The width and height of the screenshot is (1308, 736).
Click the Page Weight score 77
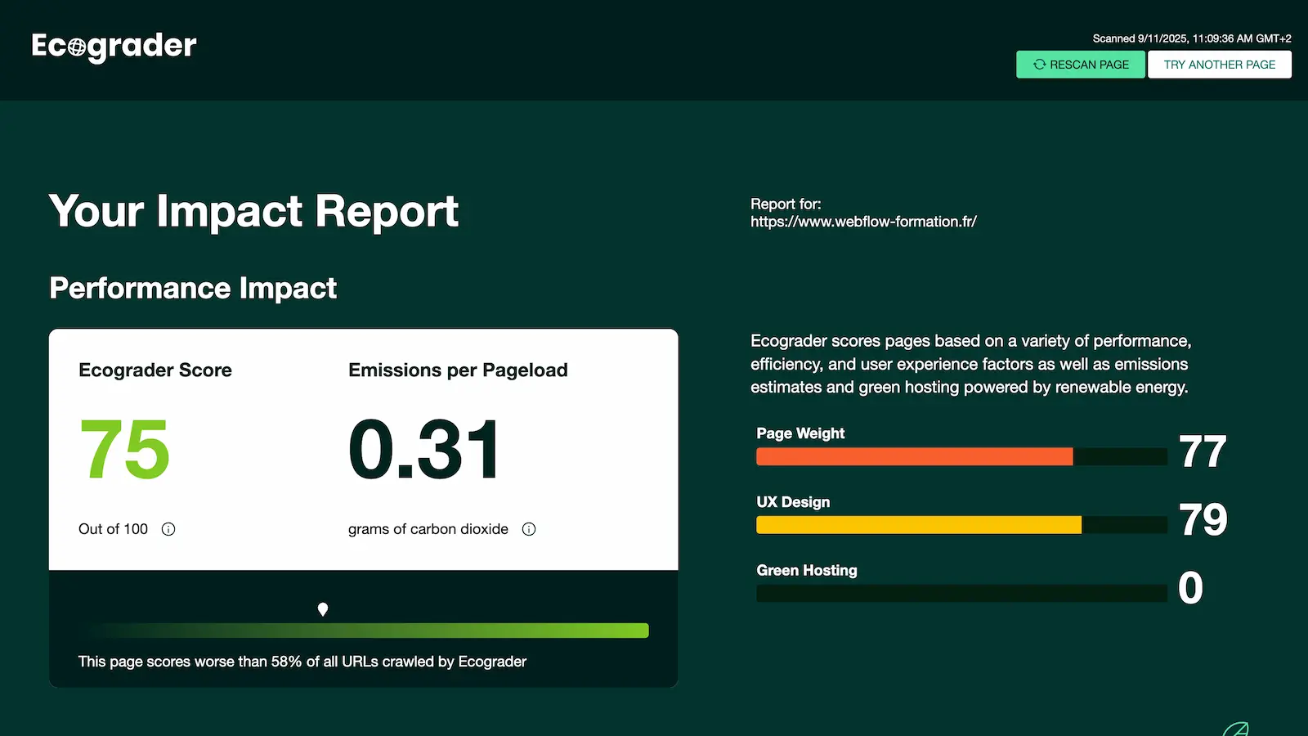(x=1203, y=451)
